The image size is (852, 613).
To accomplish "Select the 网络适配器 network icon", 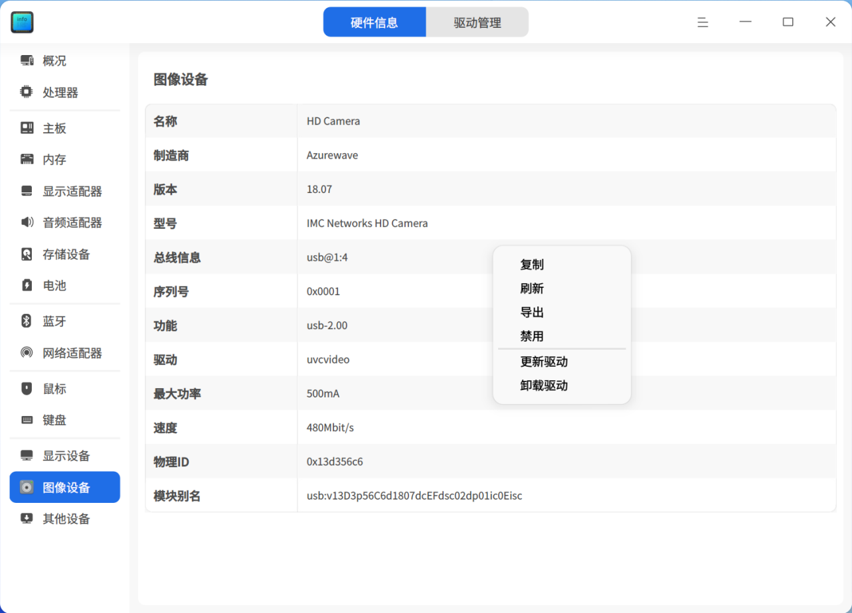I will [27, 353].
